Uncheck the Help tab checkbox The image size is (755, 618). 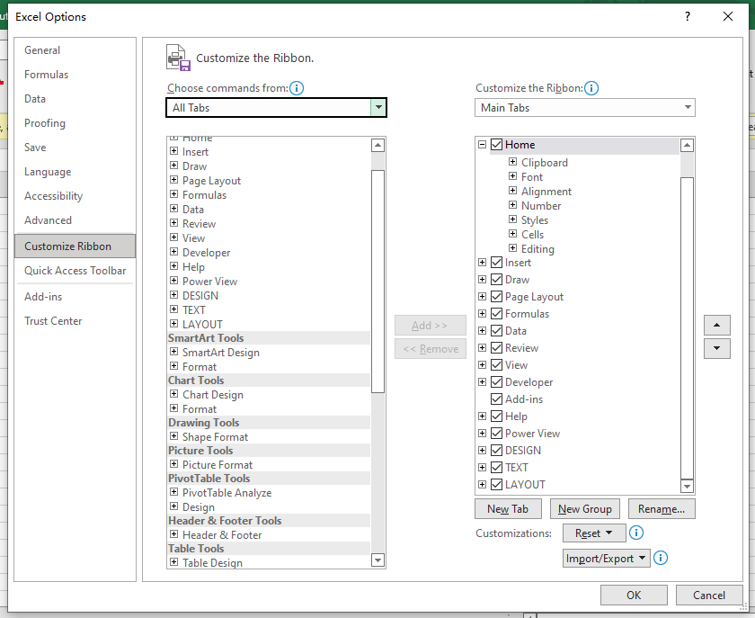tap(496, 416)
